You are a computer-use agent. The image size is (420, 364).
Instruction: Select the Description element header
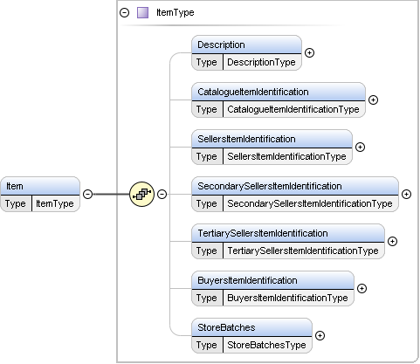[x=246, y=45]
